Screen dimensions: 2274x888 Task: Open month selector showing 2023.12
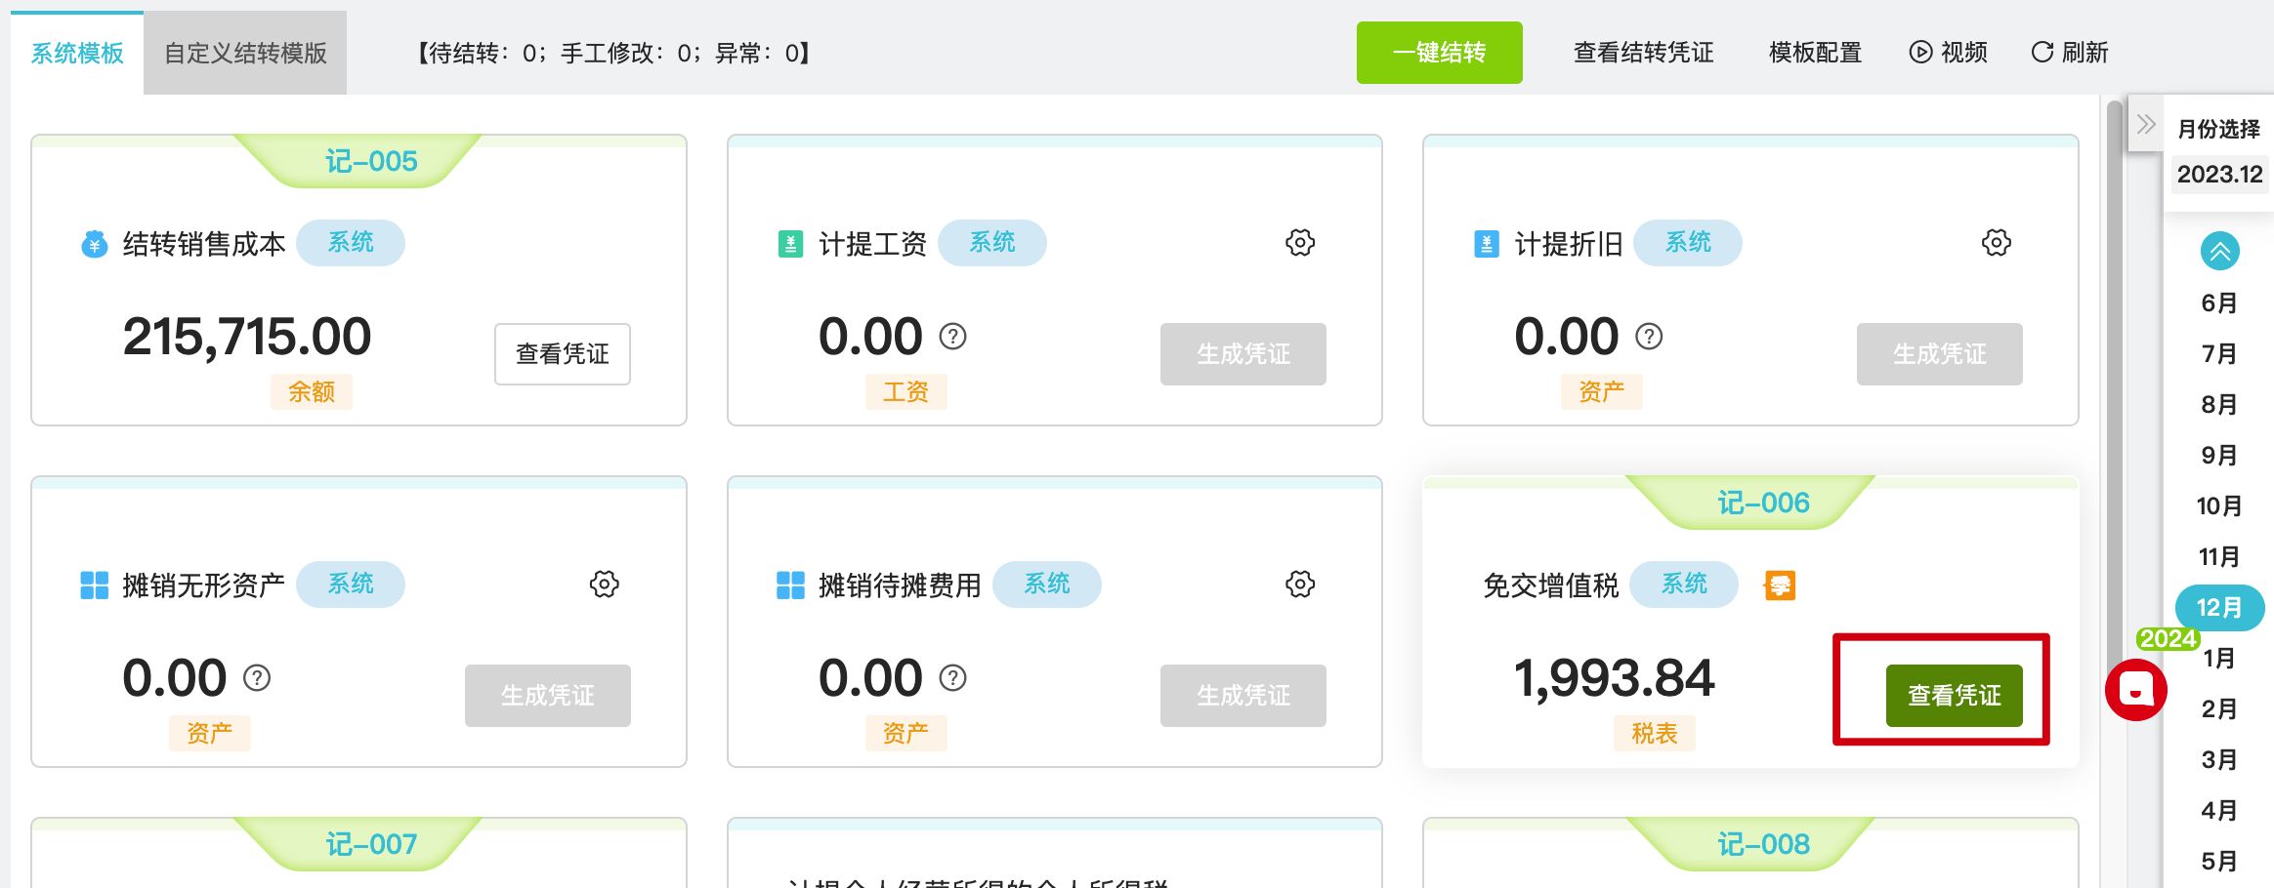coord(2219,175)
